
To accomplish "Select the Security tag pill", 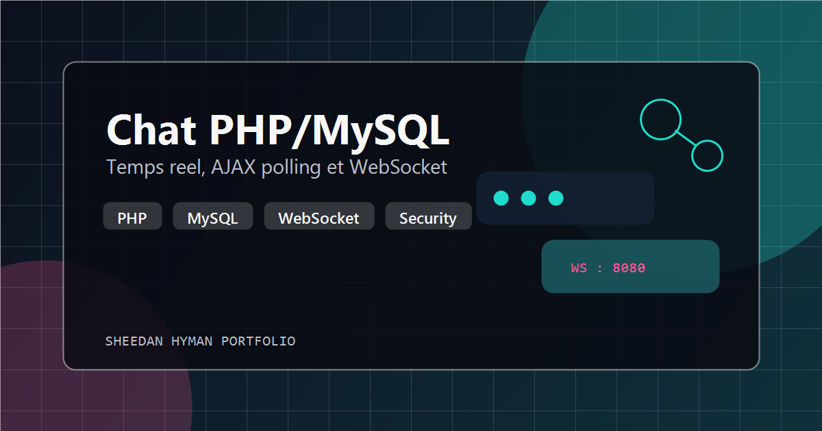I will click(428, 216).
